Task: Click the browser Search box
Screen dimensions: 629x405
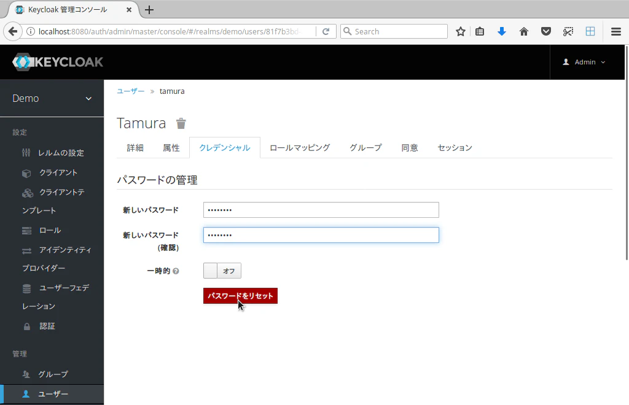Action: (394, 31)
